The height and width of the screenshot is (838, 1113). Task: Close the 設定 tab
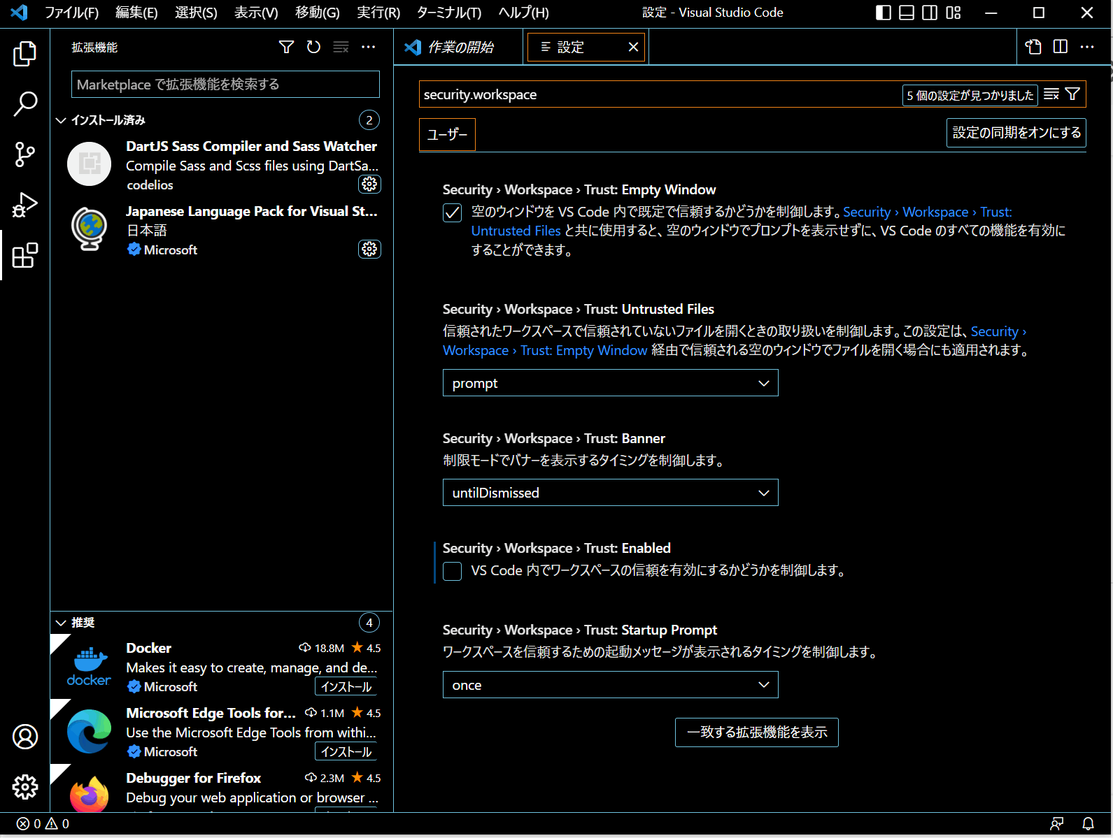click(633, 47)
